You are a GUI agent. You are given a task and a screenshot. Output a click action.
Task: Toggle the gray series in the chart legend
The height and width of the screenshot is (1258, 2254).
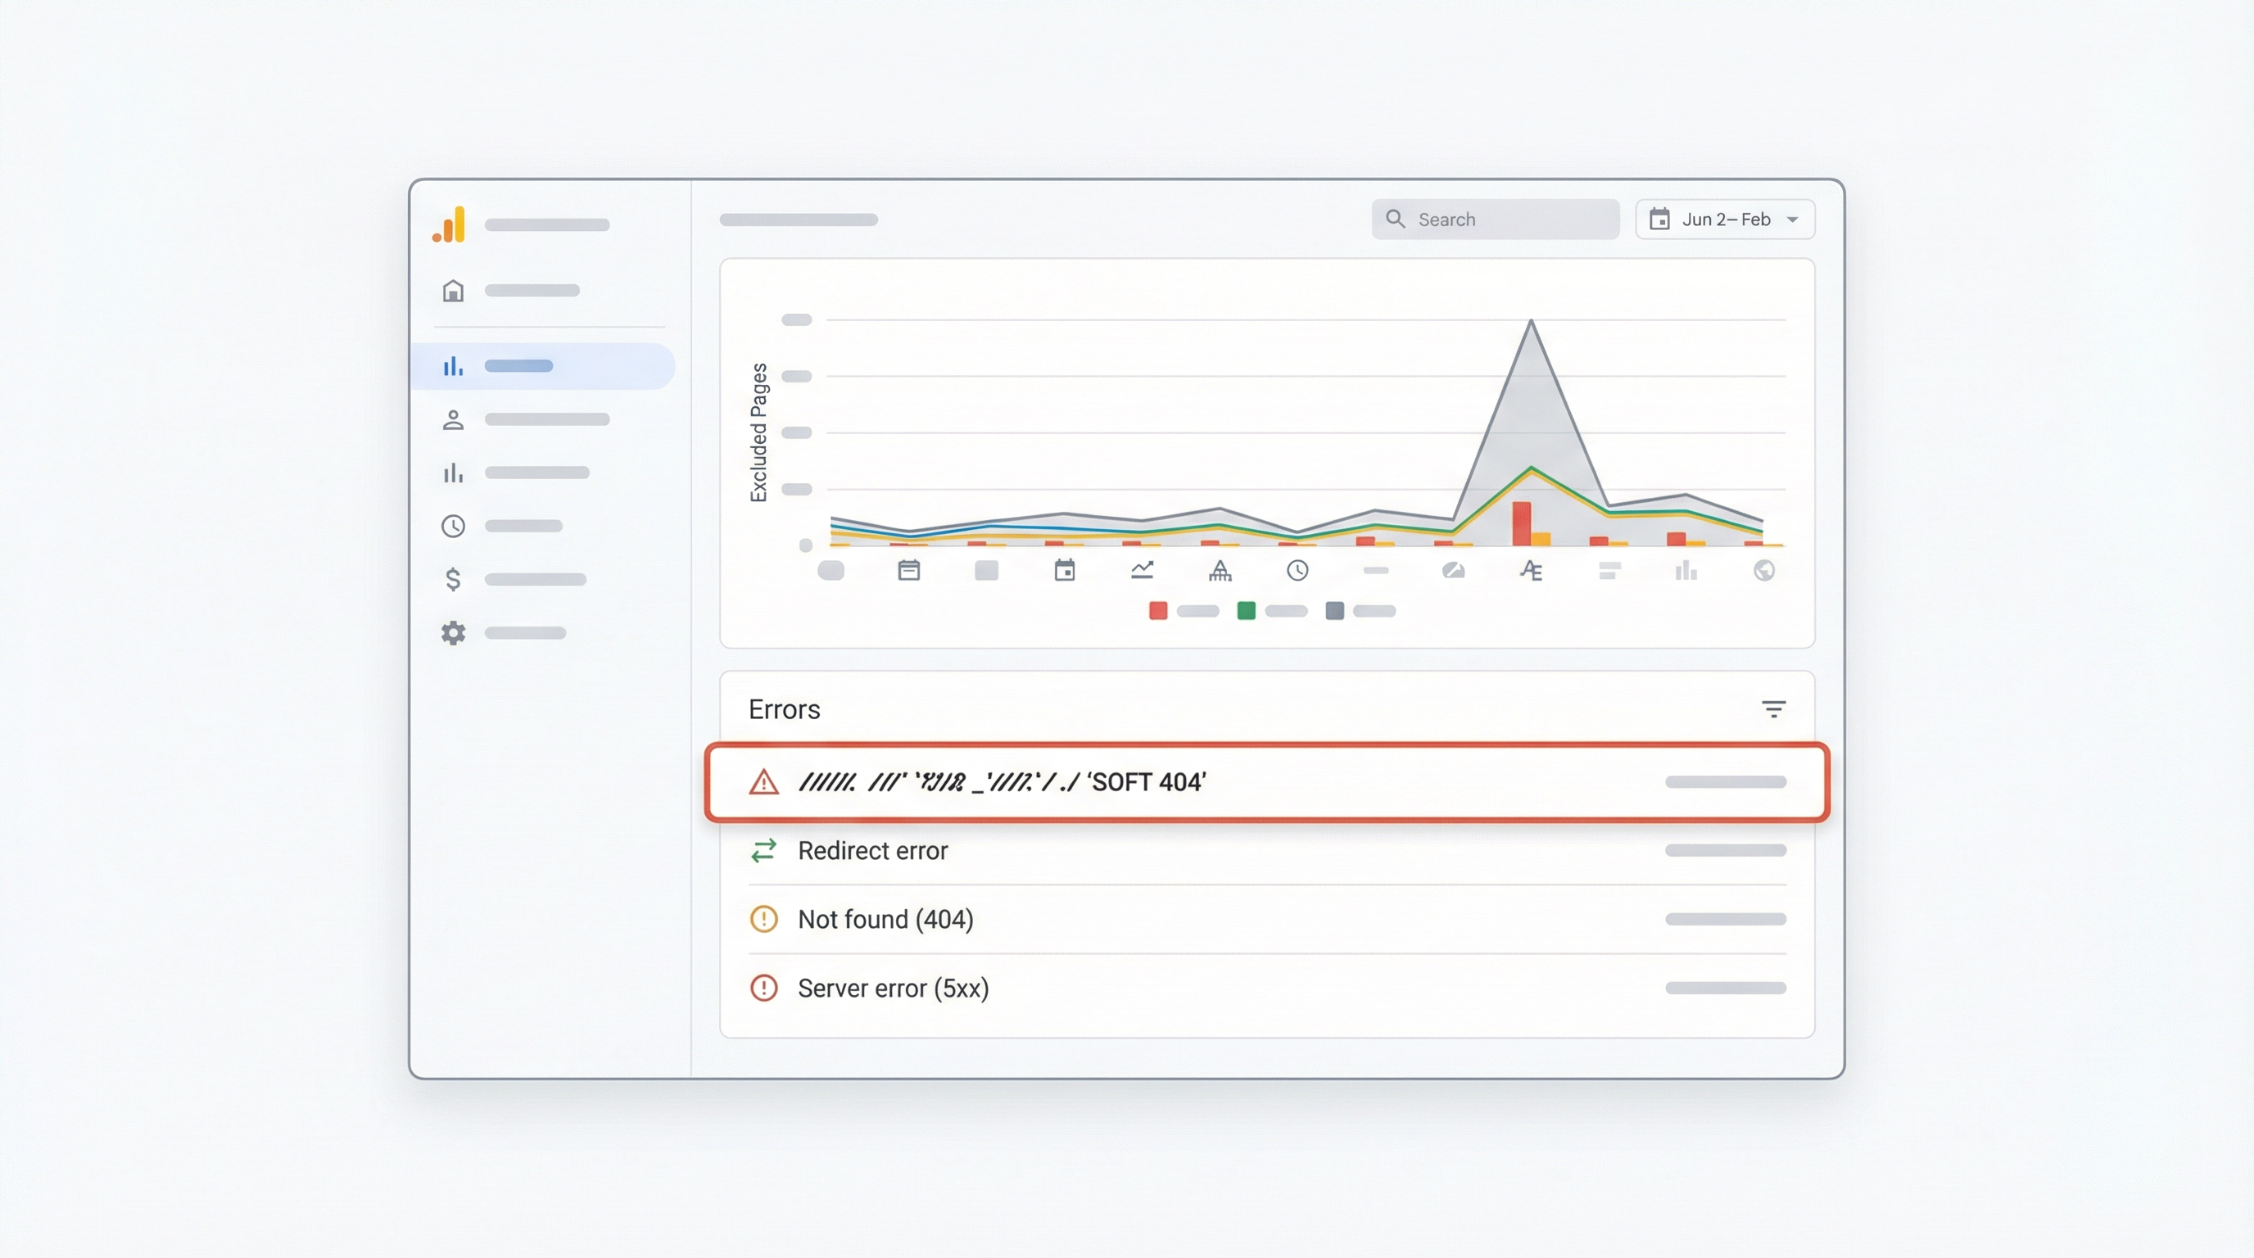click(x=1333, y=611)
